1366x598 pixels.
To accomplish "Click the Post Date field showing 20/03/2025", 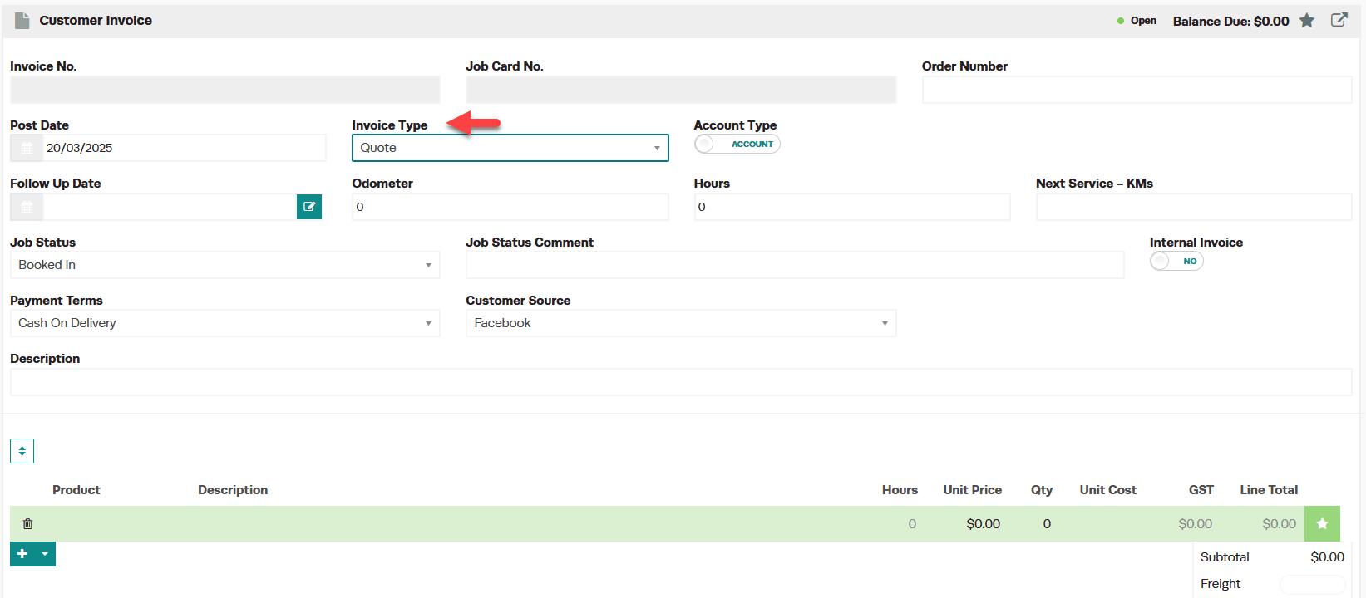I will point(184,148).
